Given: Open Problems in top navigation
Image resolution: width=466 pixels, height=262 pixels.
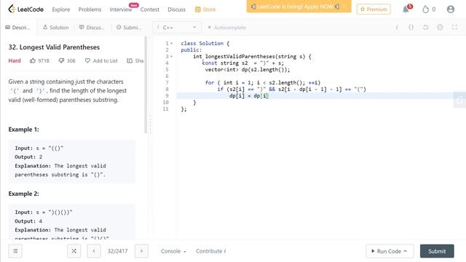Looking at the screenshot, I should coord(90,9).
